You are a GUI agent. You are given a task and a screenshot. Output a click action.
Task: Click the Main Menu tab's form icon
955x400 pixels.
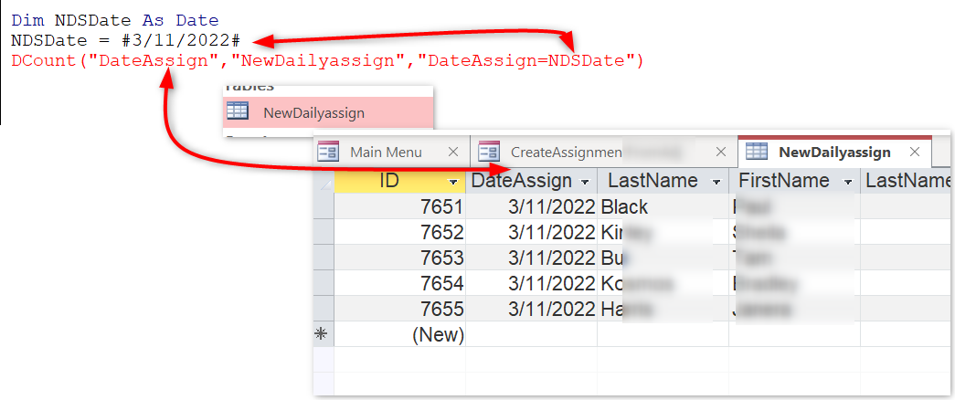point(328,152)
